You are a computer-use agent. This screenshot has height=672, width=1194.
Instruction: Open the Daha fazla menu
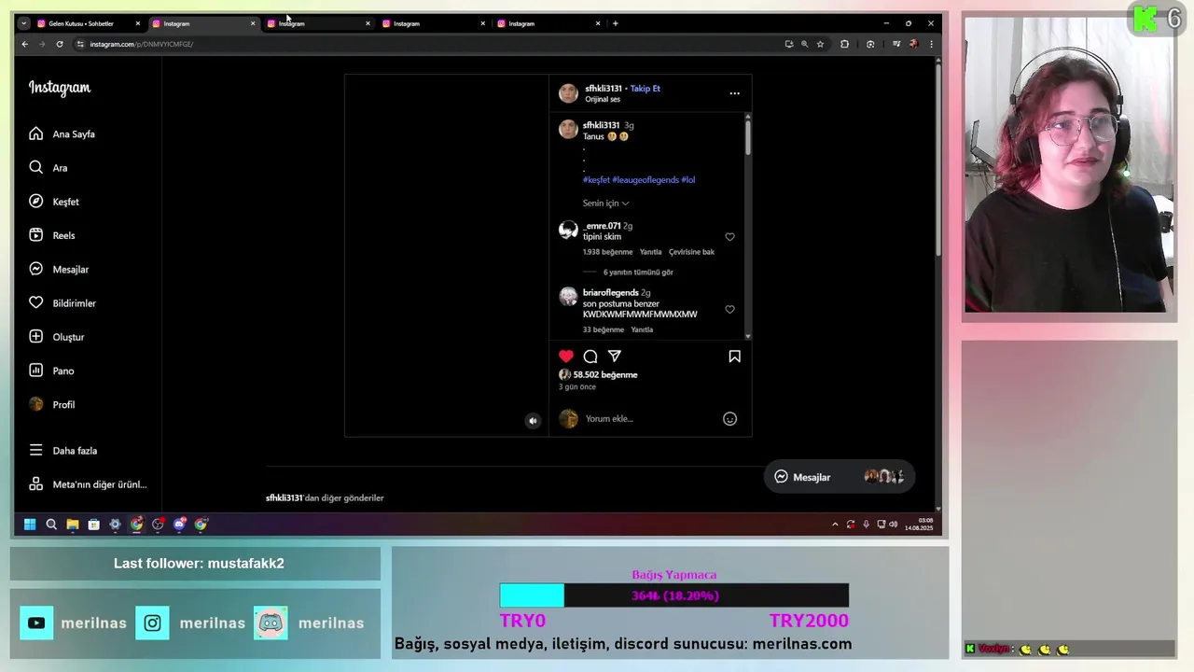pyautogui.click(x=62, y=451)
